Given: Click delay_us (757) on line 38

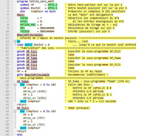Looking at the screenshot, I should (34, 124).
